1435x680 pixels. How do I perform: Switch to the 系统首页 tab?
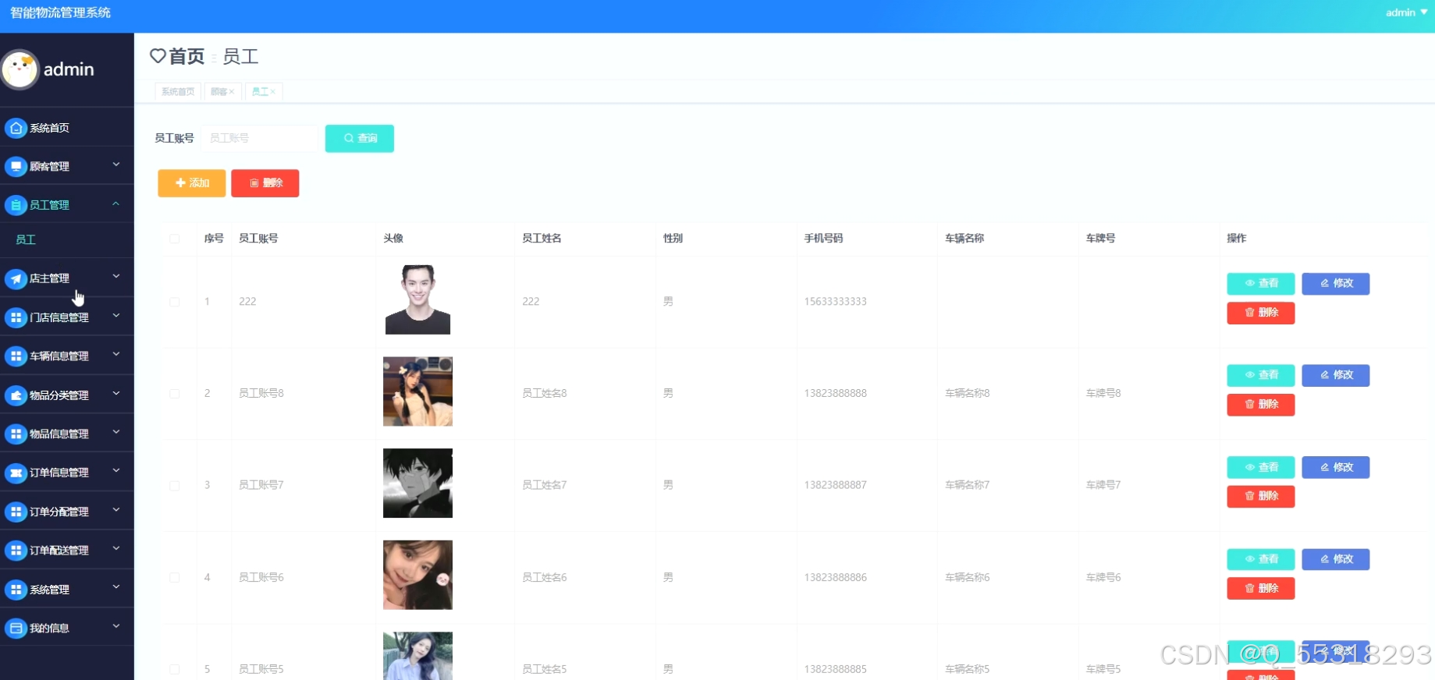178,92
